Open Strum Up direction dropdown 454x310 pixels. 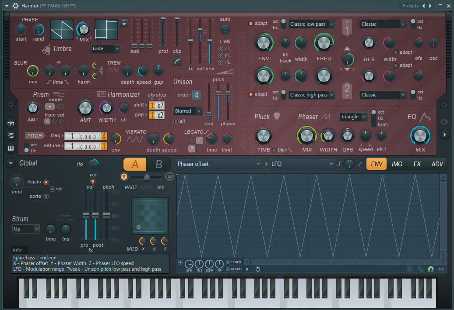click(x=26, y=229)
